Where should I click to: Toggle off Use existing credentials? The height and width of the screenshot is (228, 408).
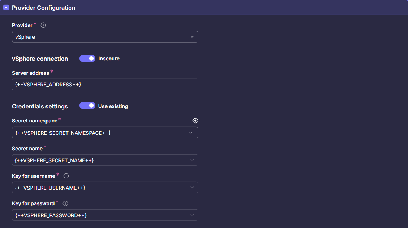pyautogui.click(x=87, y=106)
